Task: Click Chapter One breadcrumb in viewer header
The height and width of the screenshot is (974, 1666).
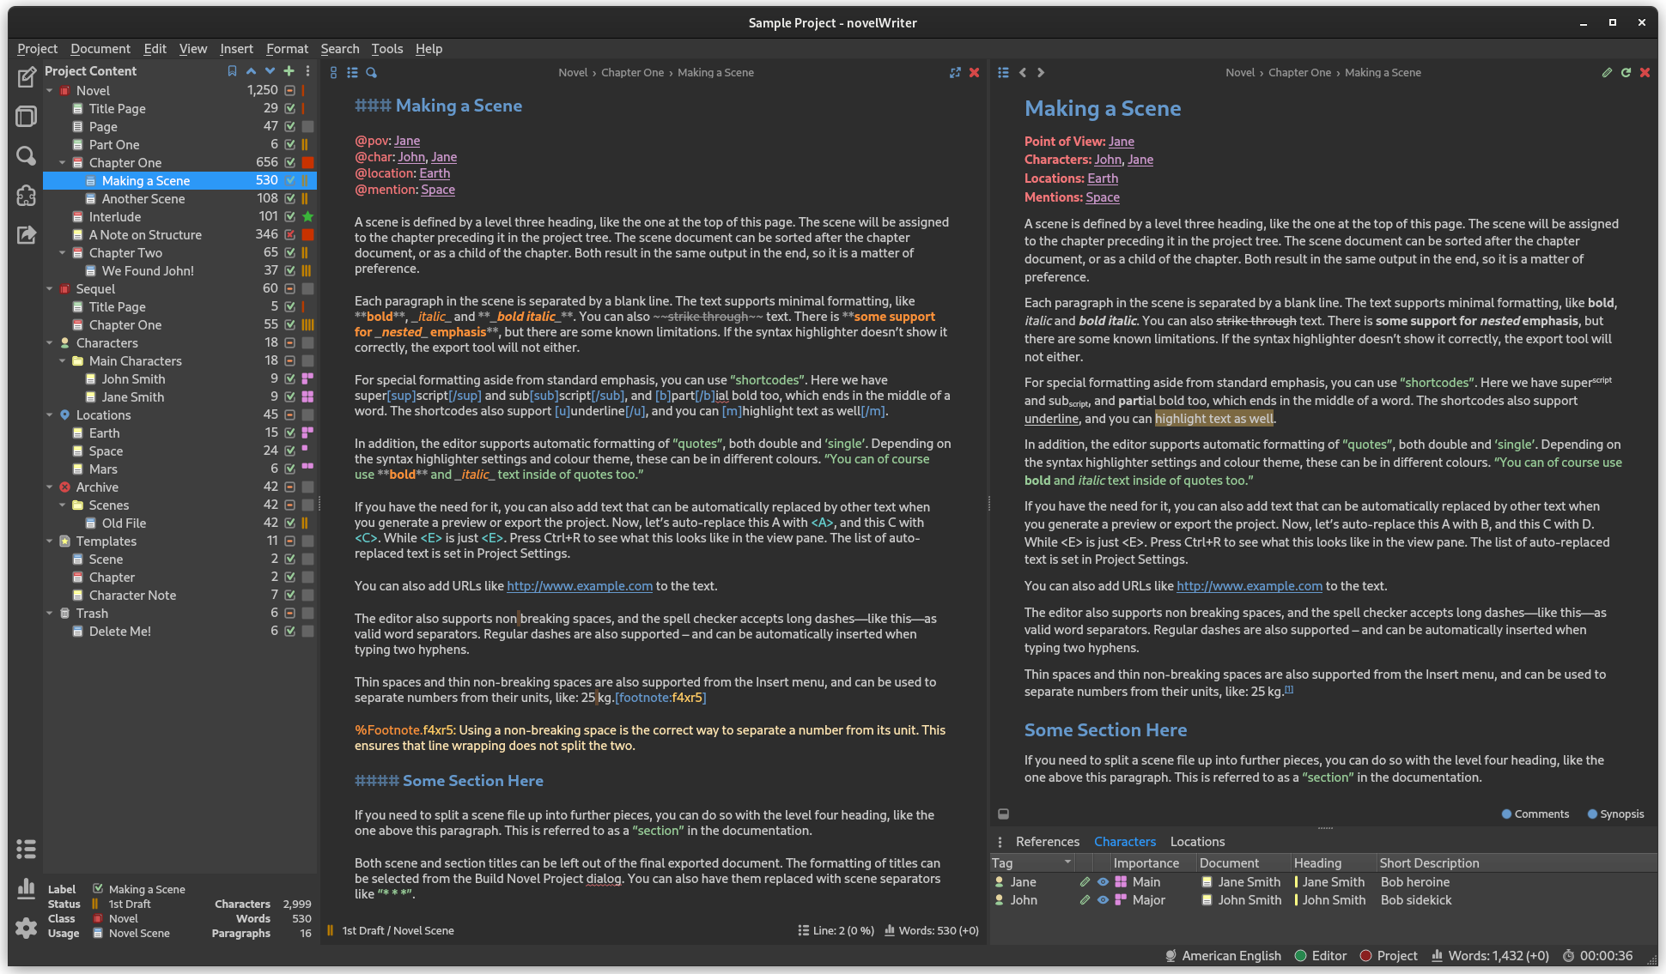Action: (x=1299, y=73)
